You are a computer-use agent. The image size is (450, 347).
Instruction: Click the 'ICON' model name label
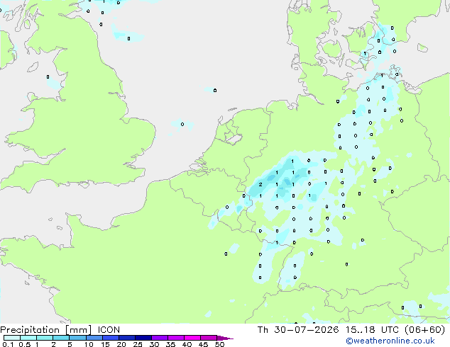pyautogui.click(x=109, y=330)
